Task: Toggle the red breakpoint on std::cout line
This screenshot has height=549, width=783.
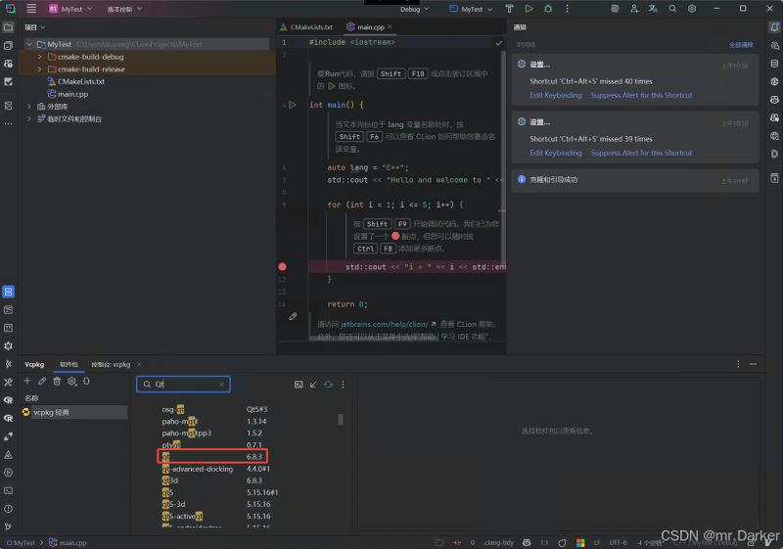Action: 282,266
